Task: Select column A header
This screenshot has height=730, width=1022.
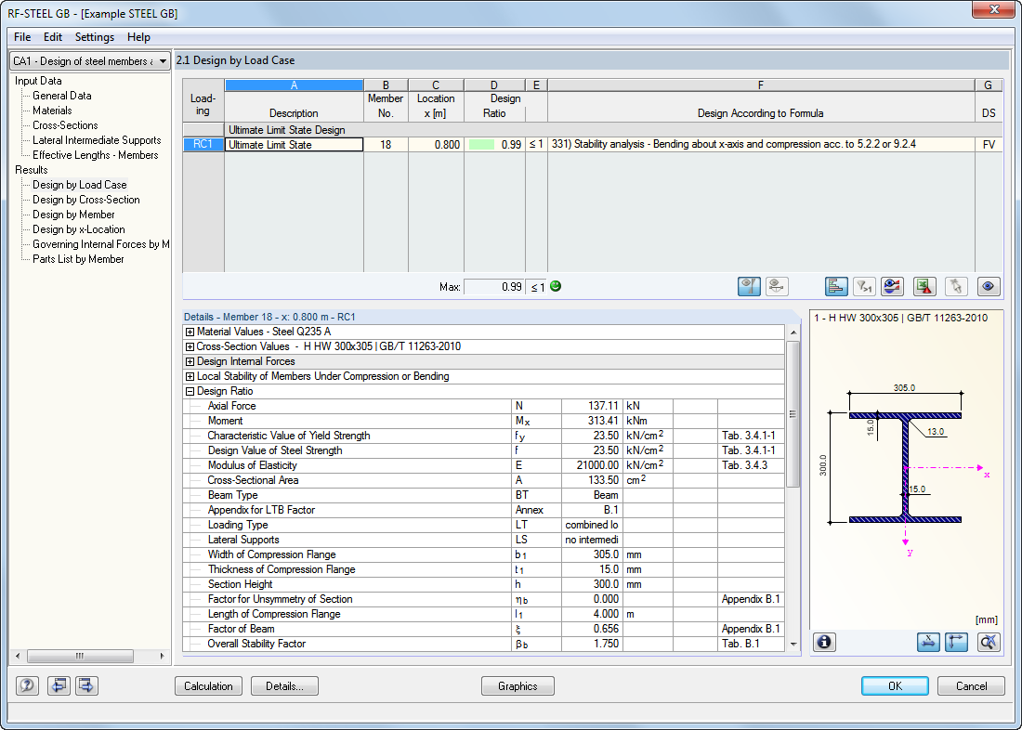Action: tap(294, 85)
